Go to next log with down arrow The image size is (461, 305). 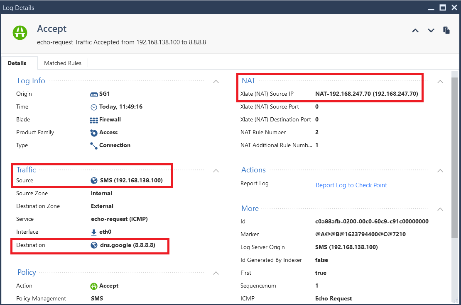431,31
